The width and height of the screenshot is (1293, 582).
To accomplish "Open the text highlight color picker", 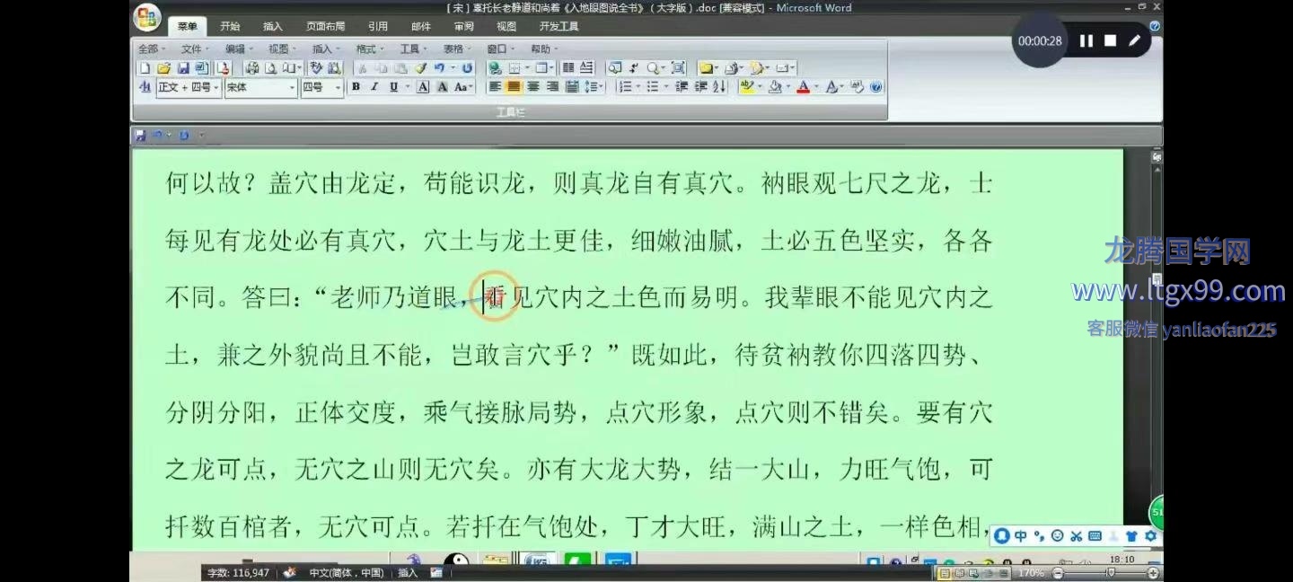I will (x=761, y=87).
